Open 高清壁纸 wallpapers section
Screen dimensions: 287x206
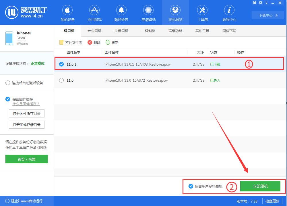pos(148,13)
